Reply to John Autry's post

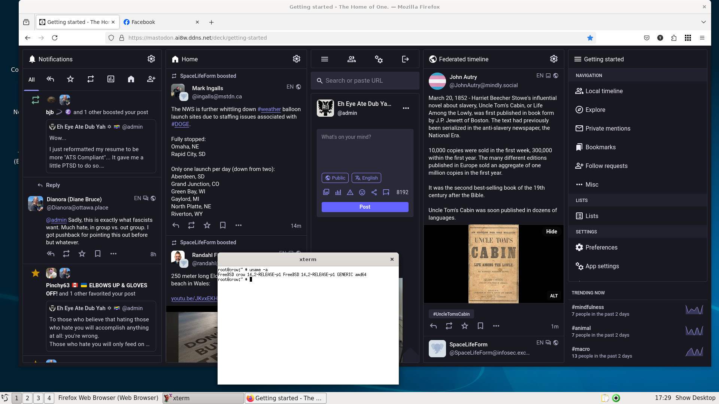pyautogui.click(x=433, y=326)
